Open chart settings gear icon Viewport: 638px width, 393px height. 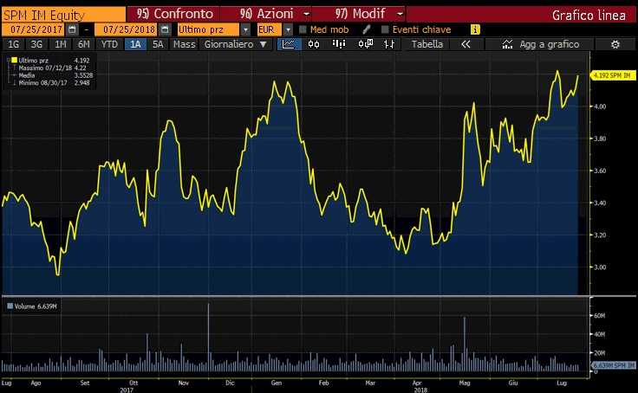[x=615, y=43]
